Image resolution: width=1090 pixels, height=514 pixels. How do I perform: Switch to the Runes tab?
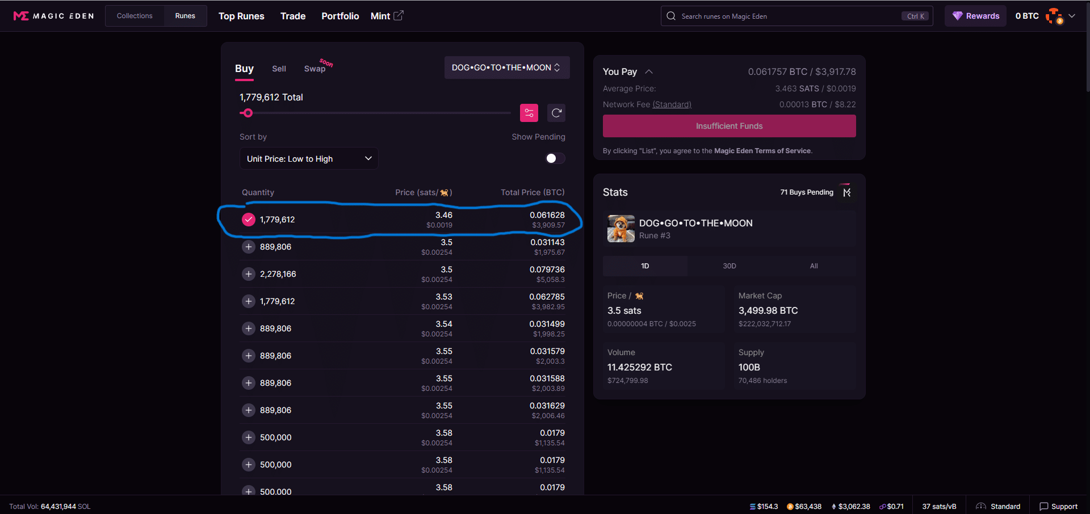pos(185,16)
